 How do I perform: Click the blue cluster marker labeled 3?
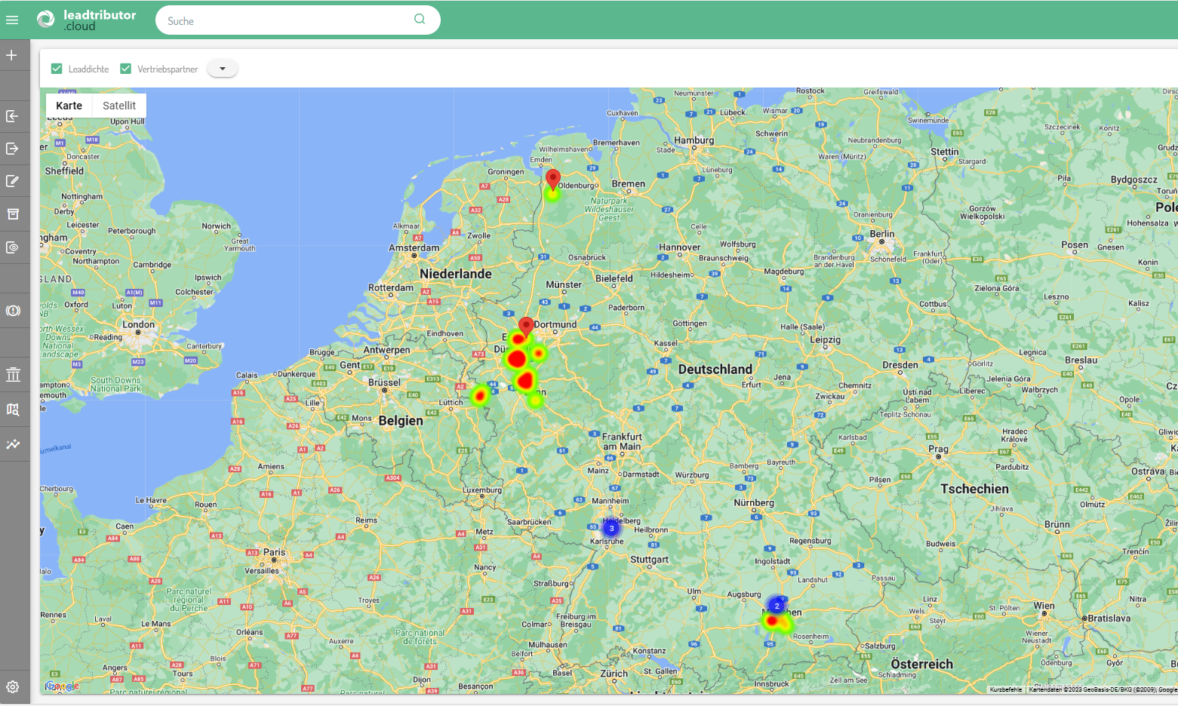[x=611, y=529]
